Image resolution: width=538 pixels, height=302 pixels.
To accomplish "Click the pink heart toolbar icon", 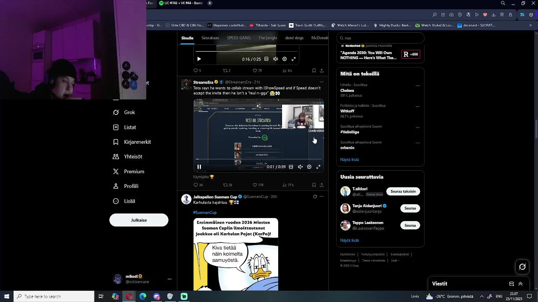I will tap(485, 15).
